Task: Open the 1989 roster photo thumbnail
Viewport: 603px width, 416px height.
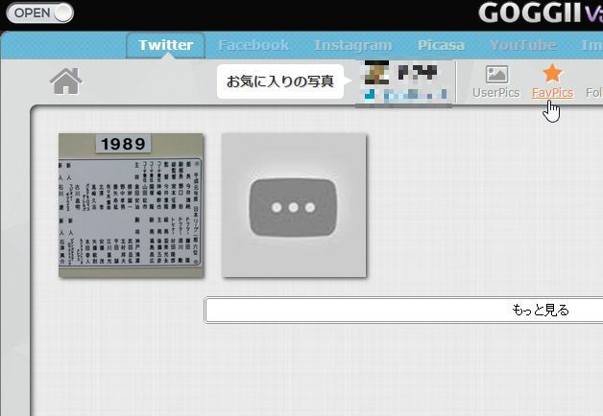Action: (131, 205)
